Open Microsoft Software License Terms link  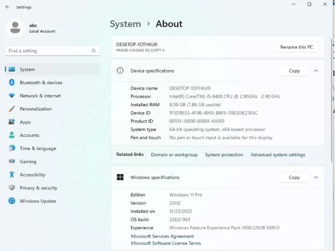pyautogui.click(x=166, y=243)
